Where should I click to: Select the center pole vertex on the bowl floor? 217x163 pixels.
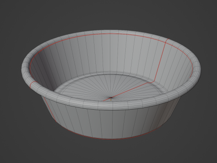pyautogui.click(x=111, y=98)
